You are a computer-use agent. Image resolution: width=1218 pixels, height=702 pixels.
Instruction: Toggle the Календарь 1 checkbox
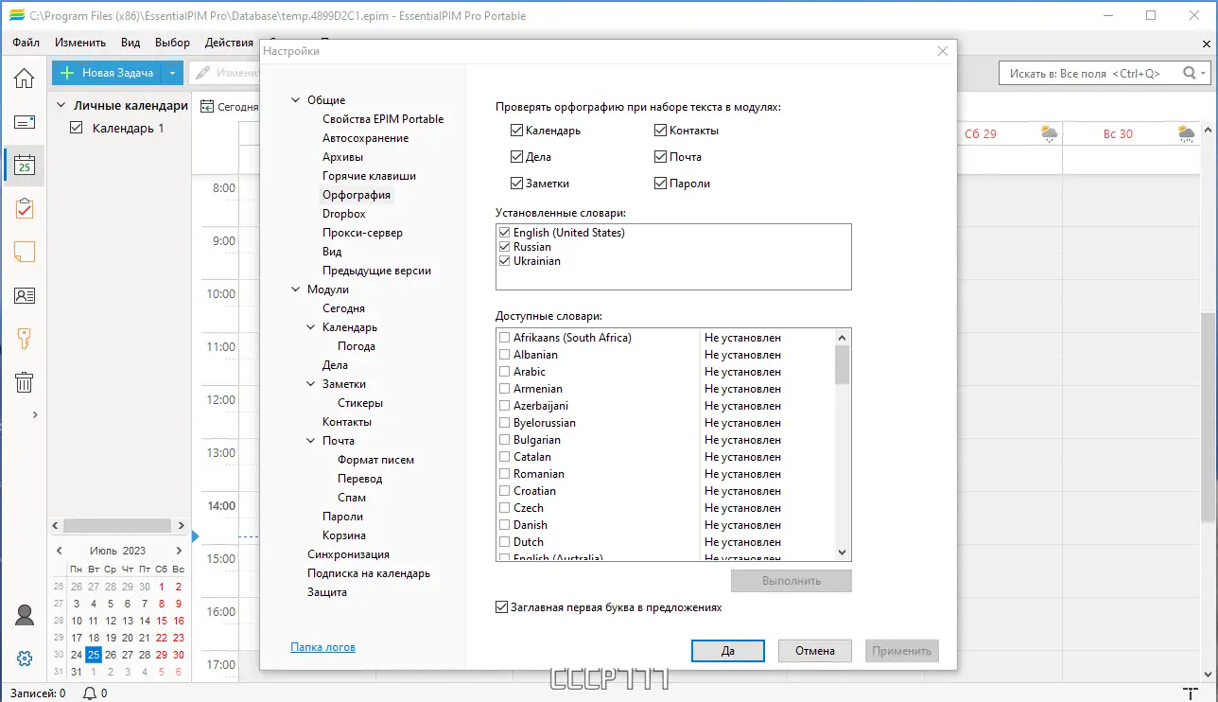(78, 128)
